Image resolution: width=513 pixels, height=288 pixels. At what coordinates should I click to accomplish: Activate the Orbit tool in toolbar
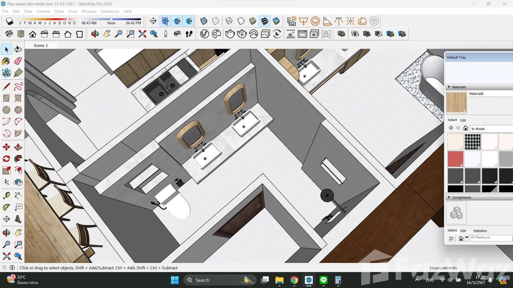(x=95, y=34)
